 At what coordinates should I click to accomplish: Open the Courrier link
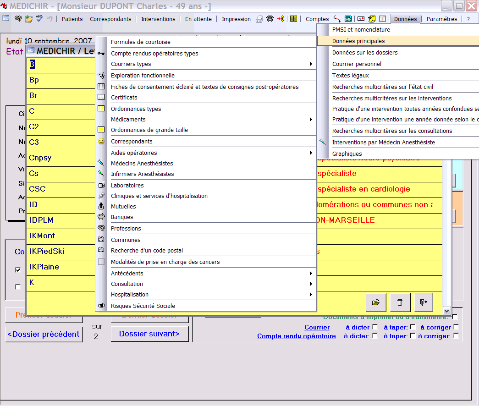pos(317,327)
